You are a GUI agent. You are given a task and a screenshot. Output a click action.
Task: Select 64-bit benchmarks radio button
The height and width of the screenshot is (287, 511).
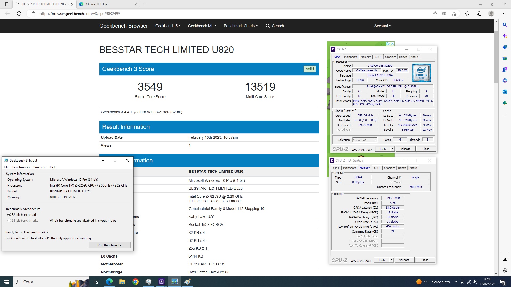pyautogui.click(x=9, y=221)
